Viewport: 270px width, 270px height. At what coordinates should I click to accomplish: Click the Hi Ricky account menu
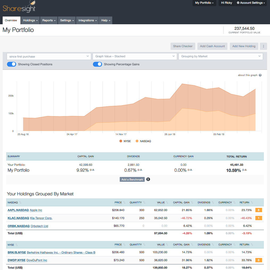[x=226, y=3]
